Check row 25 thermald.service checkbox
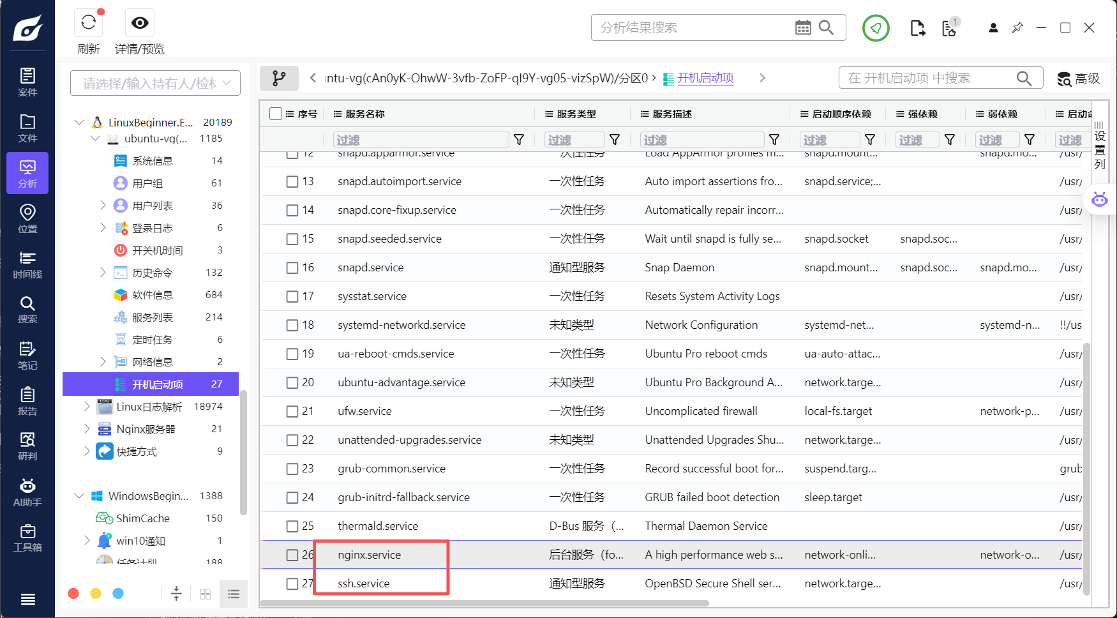Screen dimensions: 1117x618 click(x=292, y=526)
